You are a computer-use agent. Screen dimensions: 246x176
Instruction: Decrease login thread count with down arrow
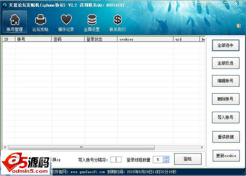click(166, 161)
